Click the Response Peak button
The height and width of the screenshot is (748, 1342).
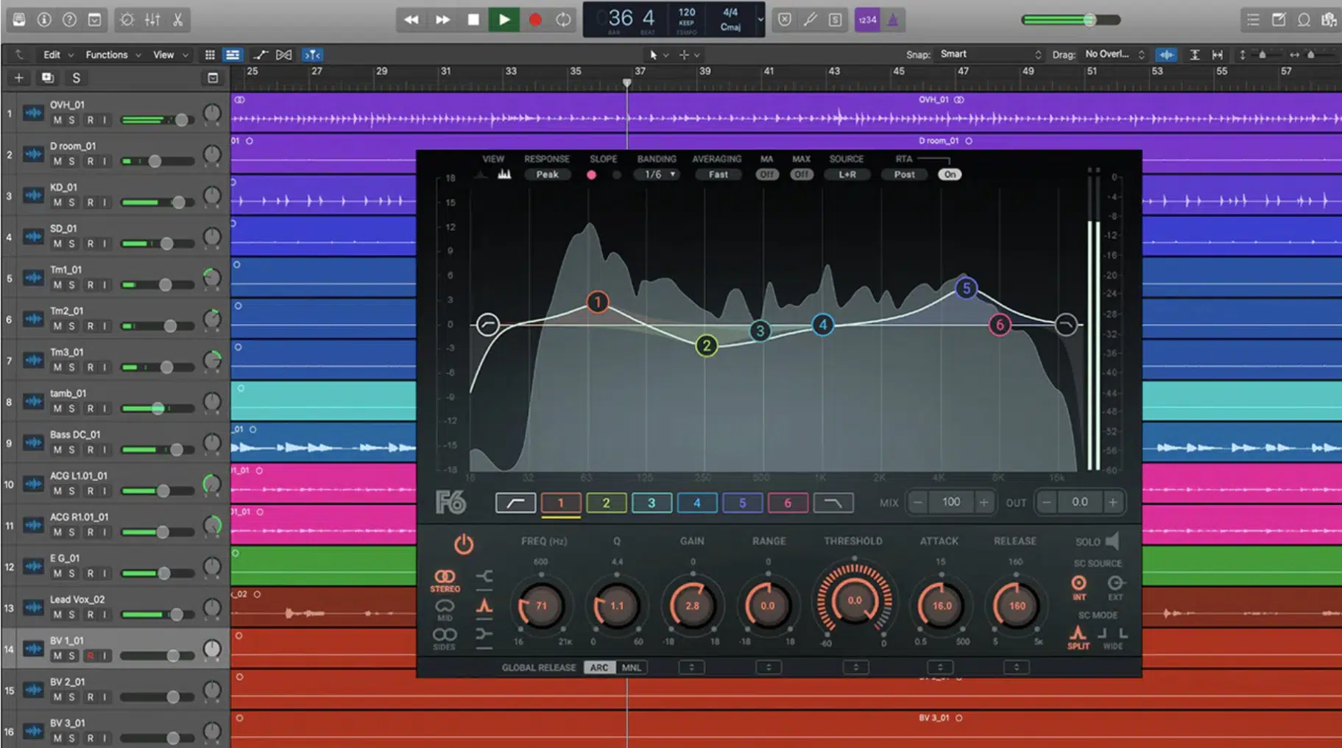click(547, 174)
